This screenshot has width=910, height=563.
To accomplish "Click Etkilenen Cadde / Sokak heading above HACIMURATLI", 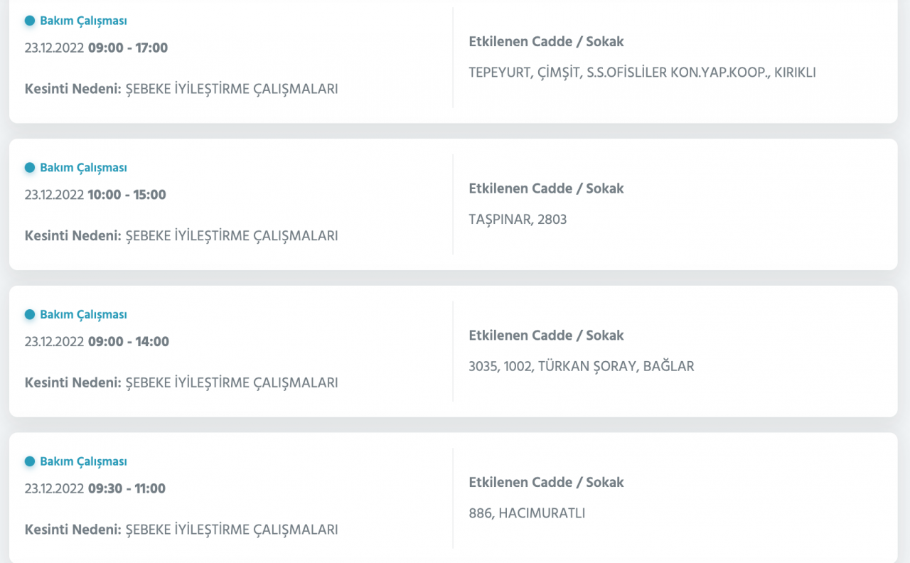I will [546, 483].
